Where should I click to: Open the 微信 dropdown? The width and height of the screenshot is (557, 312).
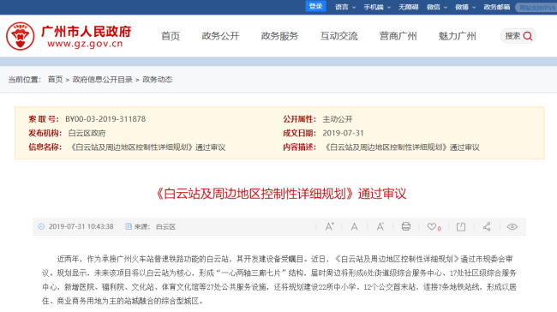(436, 7)
